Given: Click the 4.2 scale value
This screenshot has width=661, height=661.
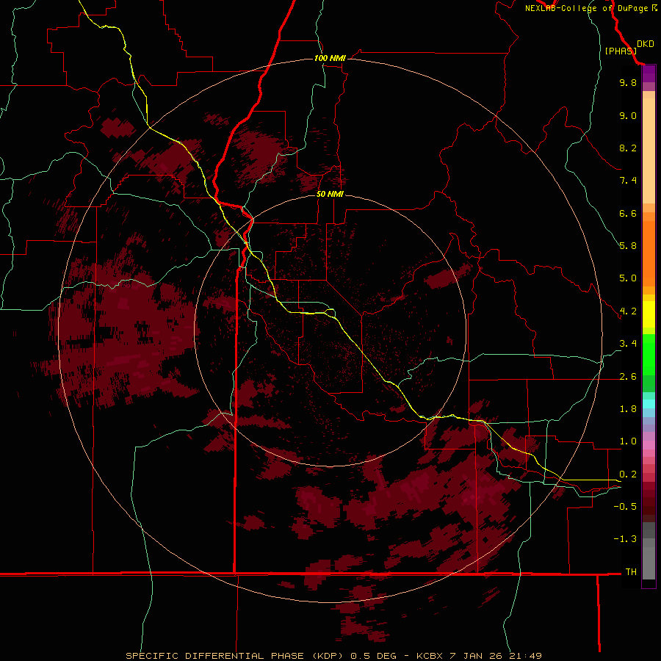Looking at the screenshot, I should coord(628,311).
